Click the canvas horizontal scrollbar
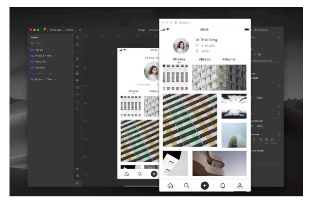The image size is (311, 206). tap(142, 186)
